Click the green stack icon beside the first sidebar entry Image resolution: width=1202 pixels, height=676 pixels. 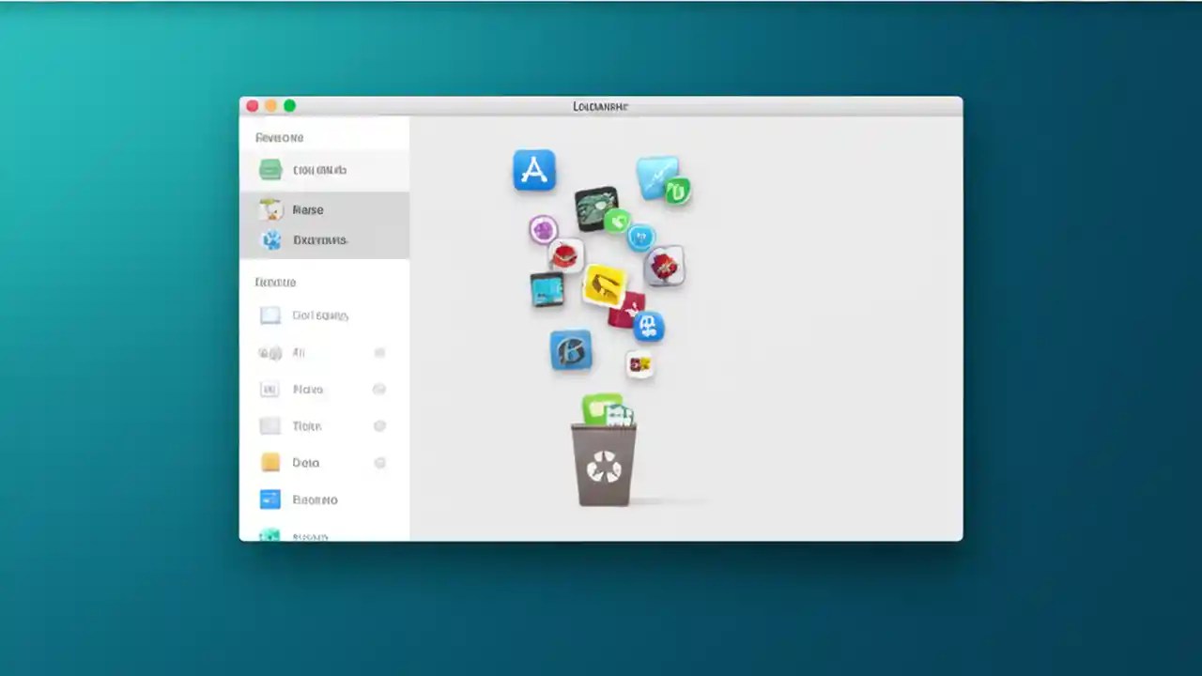(270, 169)
